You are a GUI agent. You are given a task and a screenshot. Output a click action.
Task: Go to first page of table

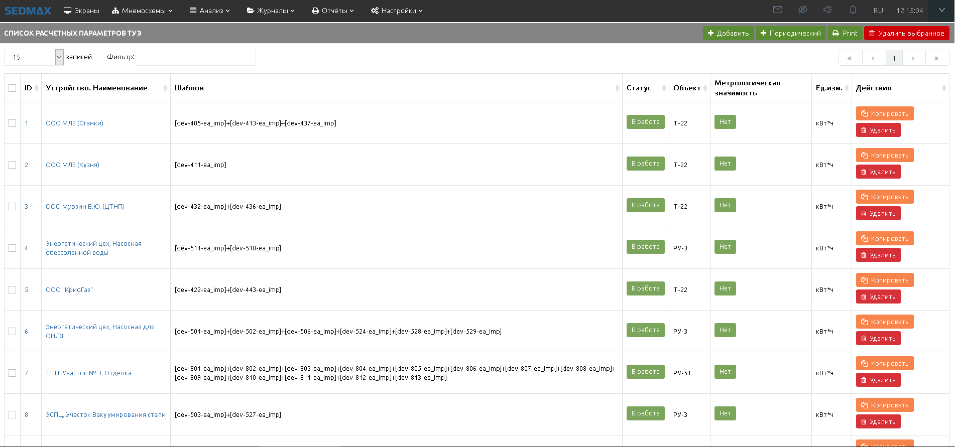[x=850, y=58]
